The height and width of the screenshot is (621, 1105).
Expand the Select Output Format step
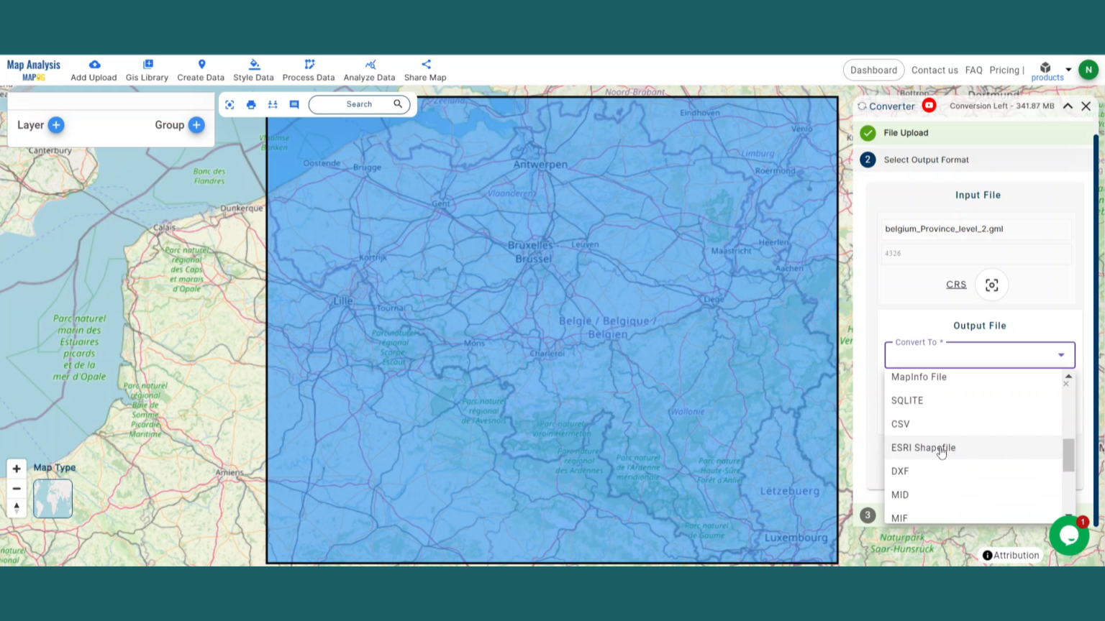click(x=926, y=160)
